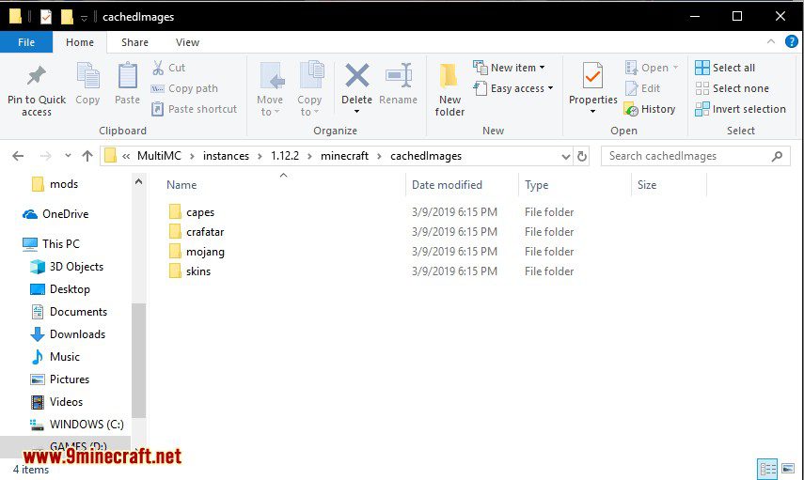Image resolution: width=804 pixels, height=480 pixels.
Task: Click the Rename icon
Action: pos(399,76)
